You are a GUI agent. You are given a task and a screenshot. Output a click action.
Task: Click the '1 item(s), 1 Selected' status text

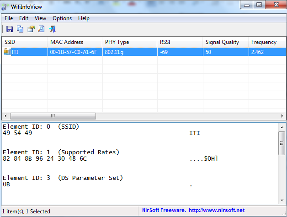(26, 212)
